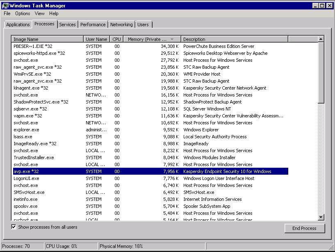Switch to the Networking tab
Image resolution: width=335 pixels, height=252 pixels.
pyautogui.click(x=121, y=25)
